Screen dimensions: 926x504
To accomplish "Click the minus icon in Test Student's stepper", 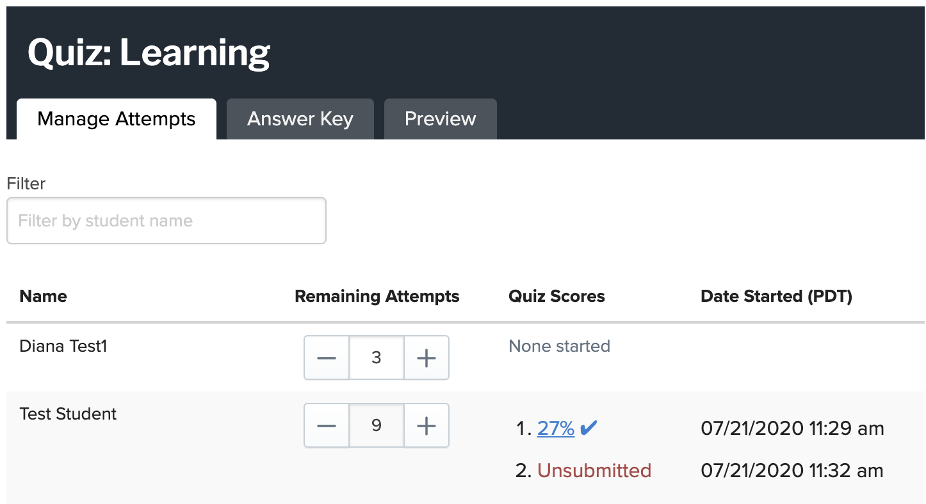I will (327, 425).
